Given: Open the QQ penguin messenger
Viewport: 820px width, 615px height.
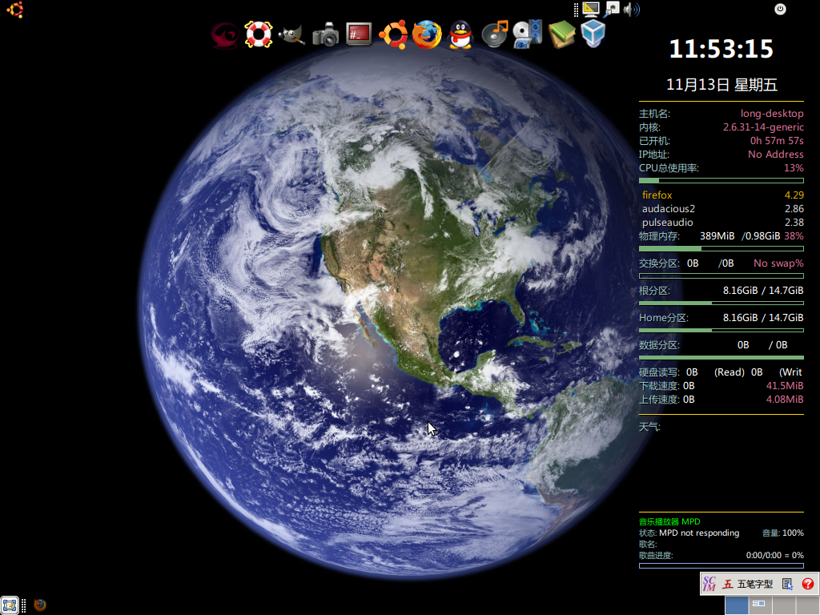Looking at the screenshot, I should click(x=460, y=35).
